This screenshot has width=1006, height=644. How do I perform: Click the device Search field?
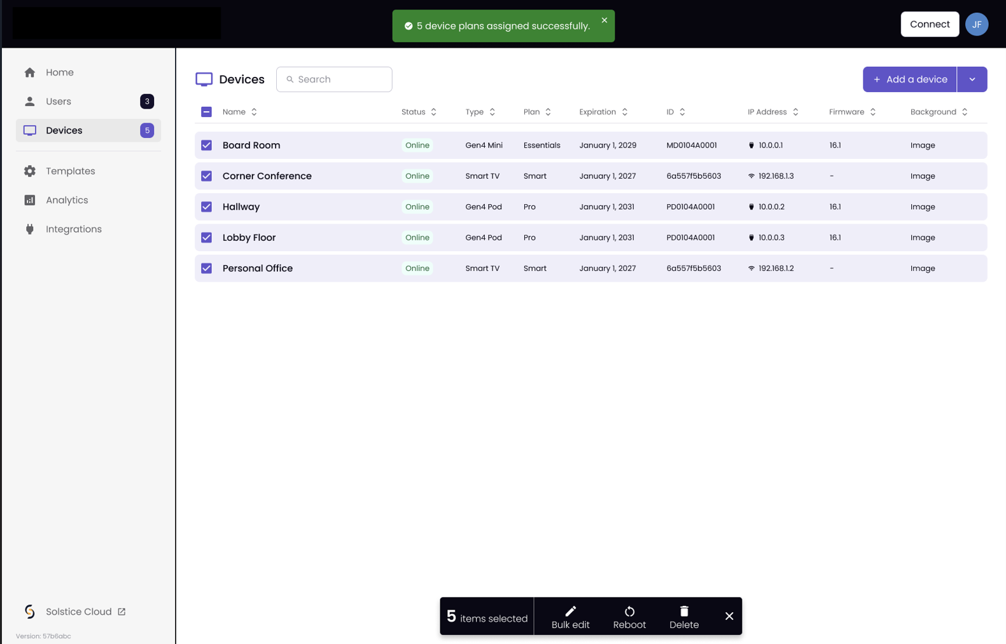[x=334, y=79]
